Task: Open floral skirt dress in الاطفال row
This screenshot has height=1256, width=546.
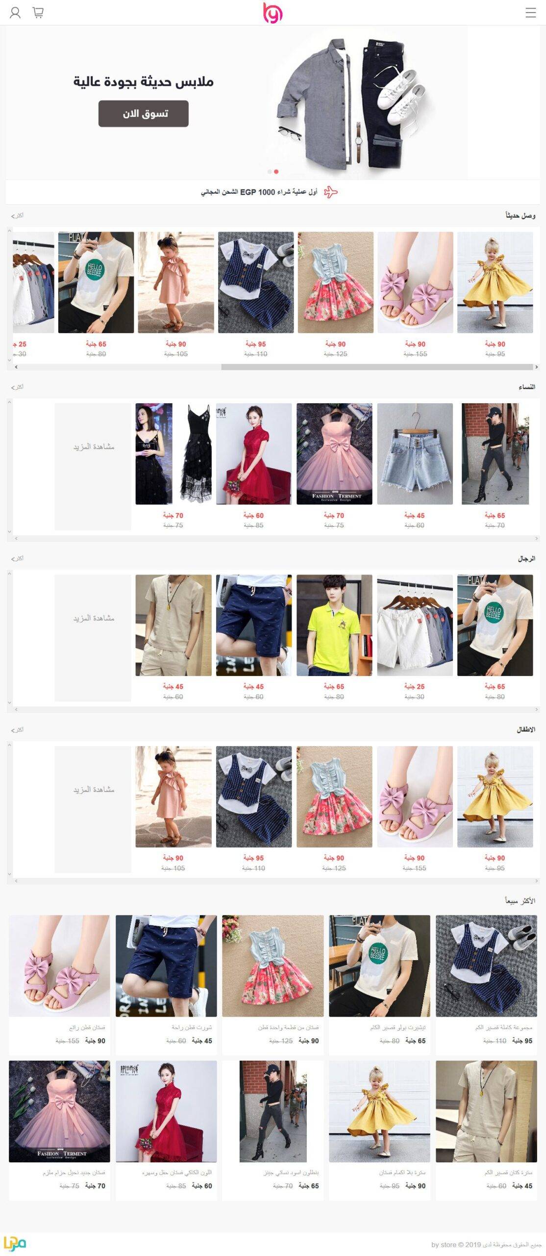Action: pyautogui.click(x=334, y=797)
